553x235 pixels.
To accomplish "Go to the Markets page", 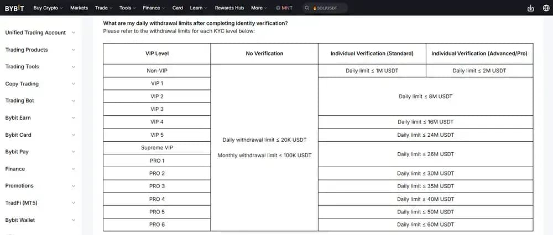I will 79,8.
